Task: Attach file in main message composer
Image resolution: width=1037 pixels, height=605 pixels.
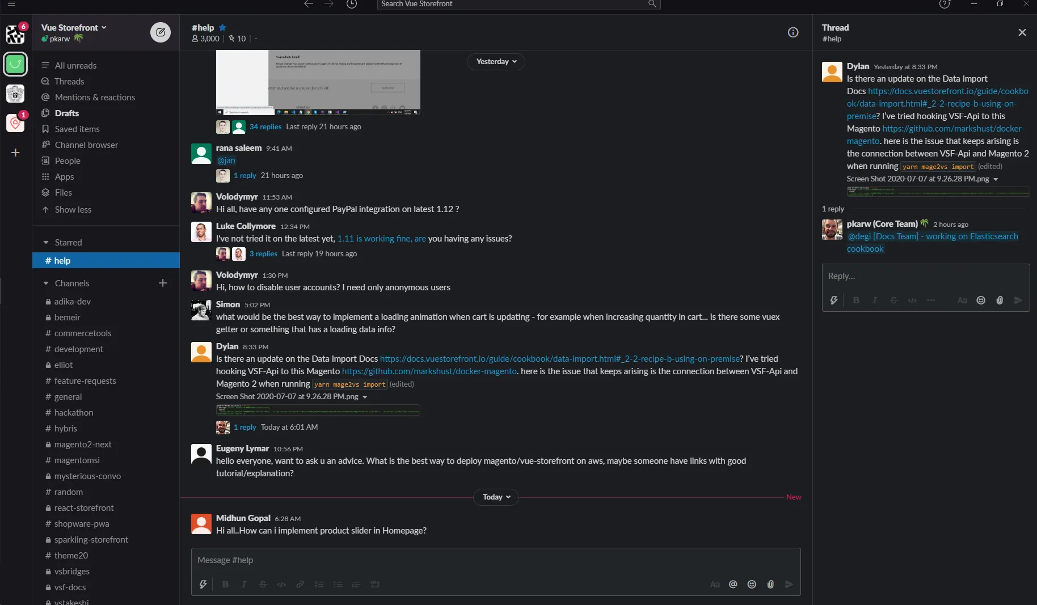Action: (x=770, y=584)
